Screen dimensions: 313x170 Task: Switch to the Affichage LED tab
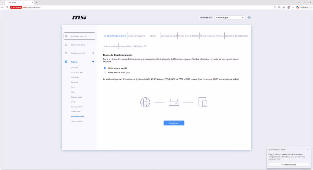pos(140,46)
